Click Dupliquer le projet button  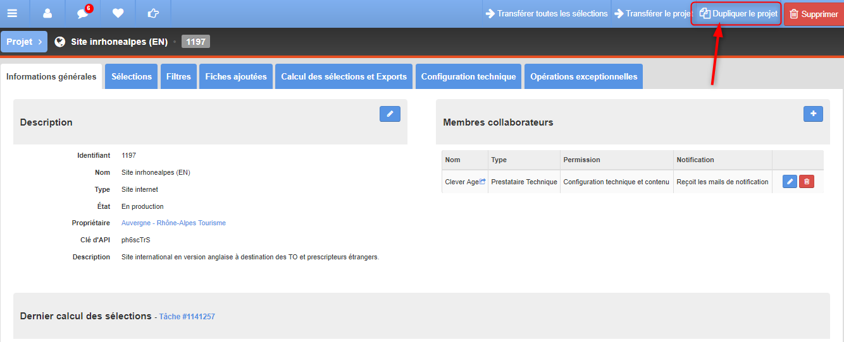[x=738, y=13]
